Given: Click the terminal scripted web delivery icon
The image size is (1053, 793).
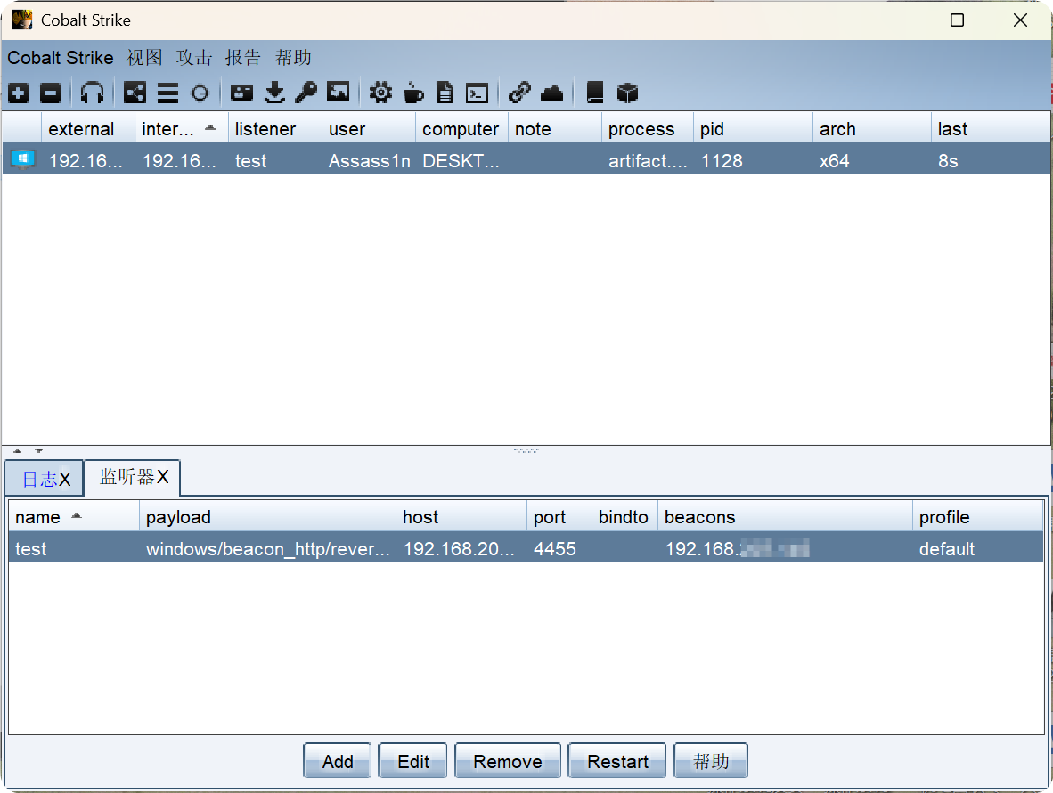Looking at the screenshot, I should [478, 93].
